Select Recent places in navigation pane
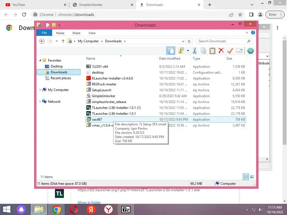Screen dimensions: 287x215 pos(61,78)
